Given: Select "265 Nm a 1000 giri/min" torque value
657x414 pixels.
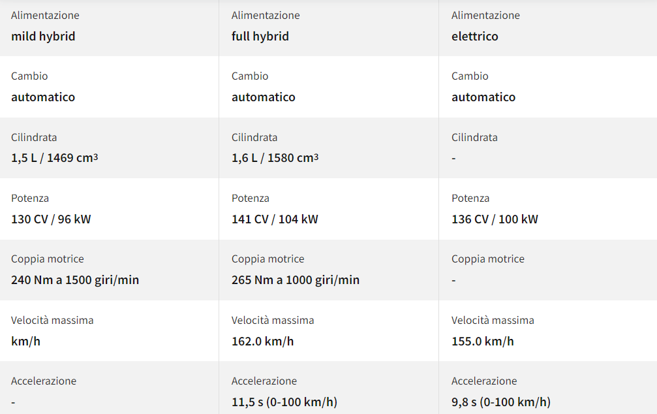Looking at the screenshot, I should coord(295,280).
